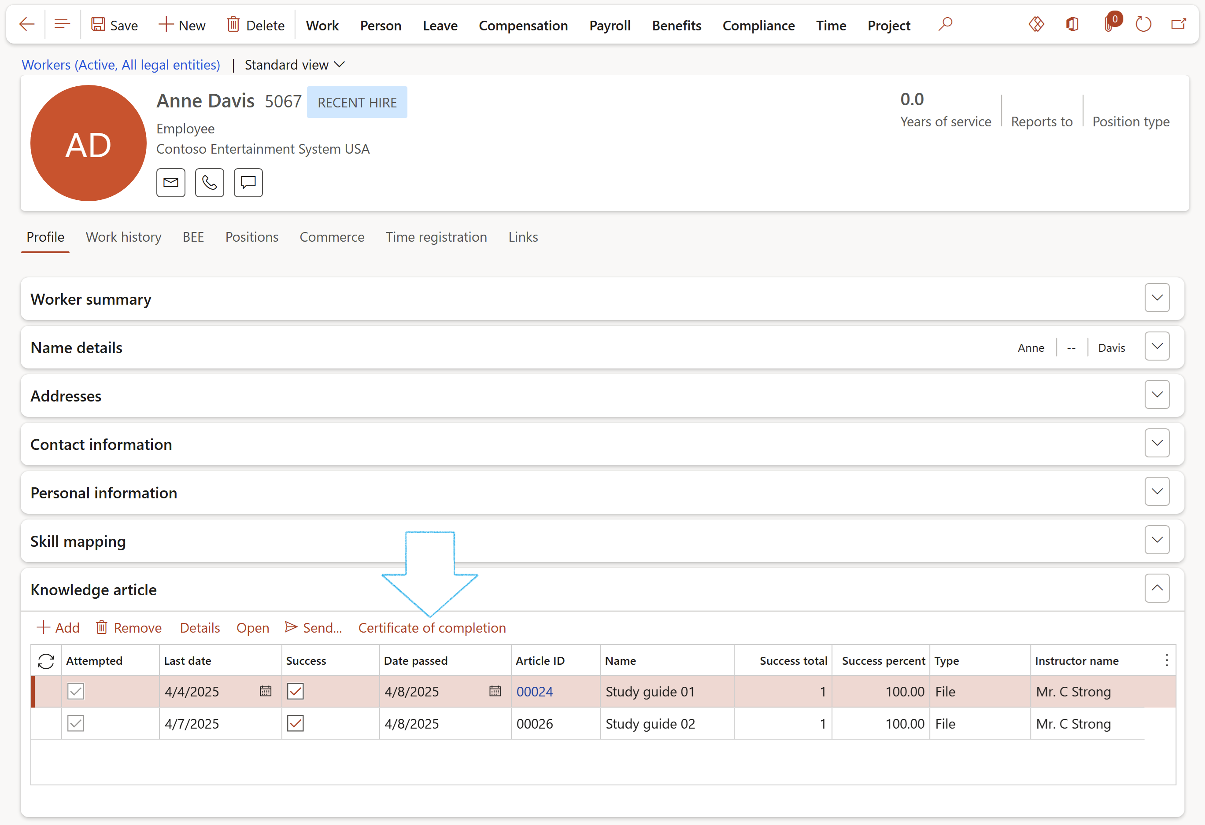1205x825 pixels.
Task: Open the Project menu
Action: click(x=889, y=26)
